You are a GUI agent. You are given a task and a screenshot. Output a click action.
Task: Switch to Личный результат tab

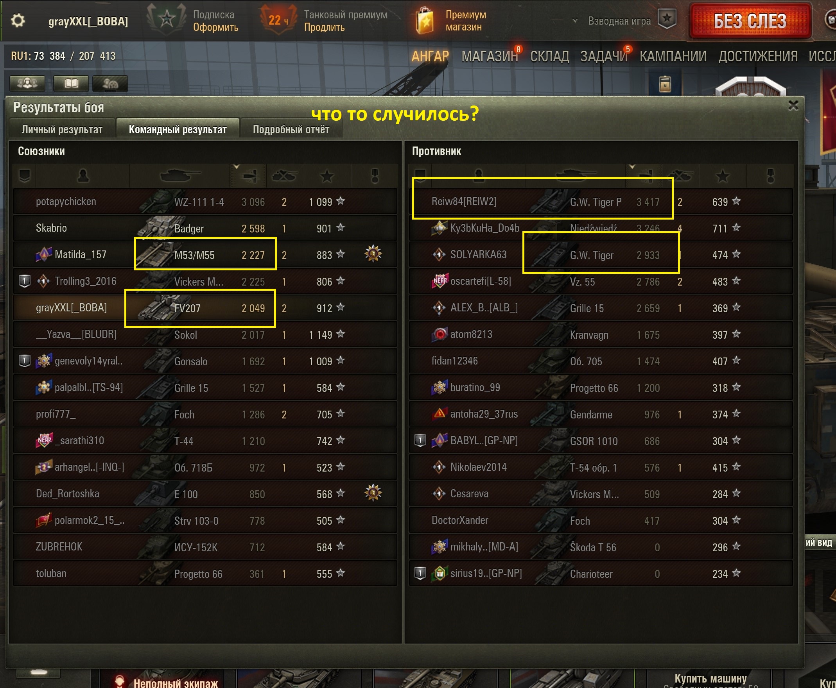coord(62,129)
